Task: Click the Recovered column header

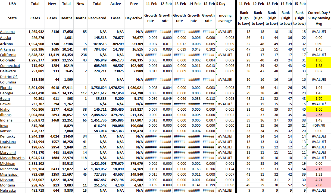Action: click(97, 18)
